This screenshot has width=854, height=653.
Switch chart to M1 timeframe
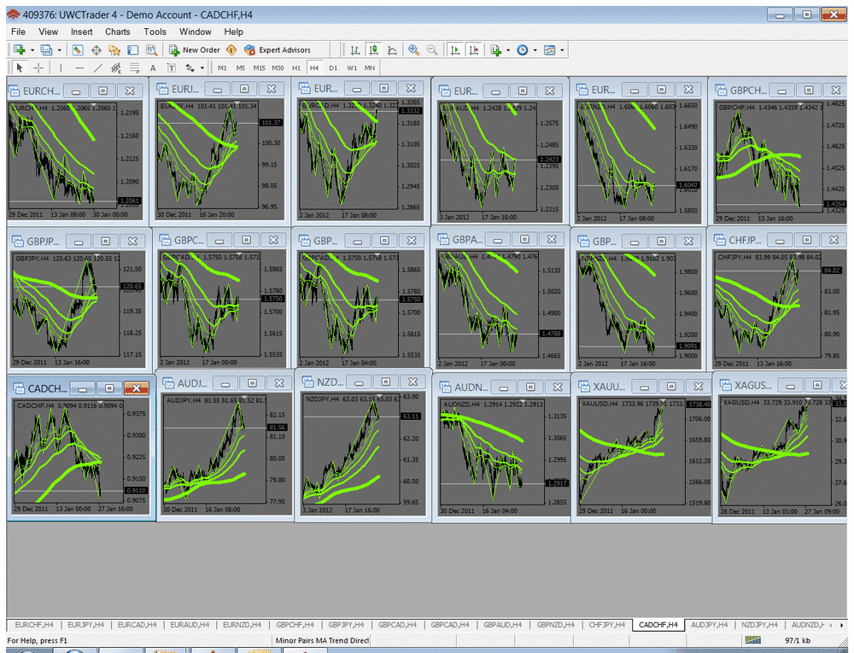point(222,68)
